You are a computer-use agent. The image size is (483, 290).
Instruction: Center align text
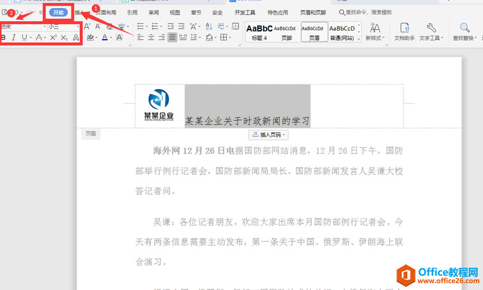point(151,38)
